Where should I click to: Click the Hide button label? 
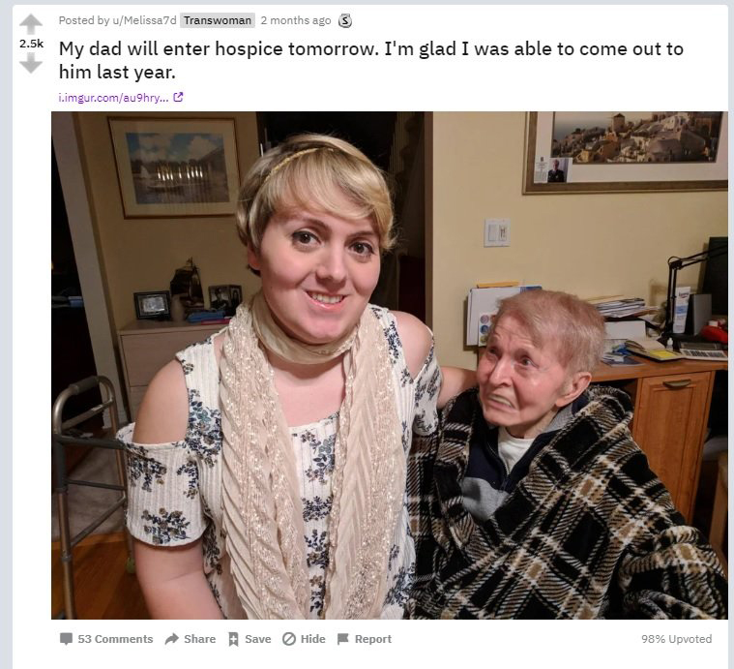coord(312,639)
